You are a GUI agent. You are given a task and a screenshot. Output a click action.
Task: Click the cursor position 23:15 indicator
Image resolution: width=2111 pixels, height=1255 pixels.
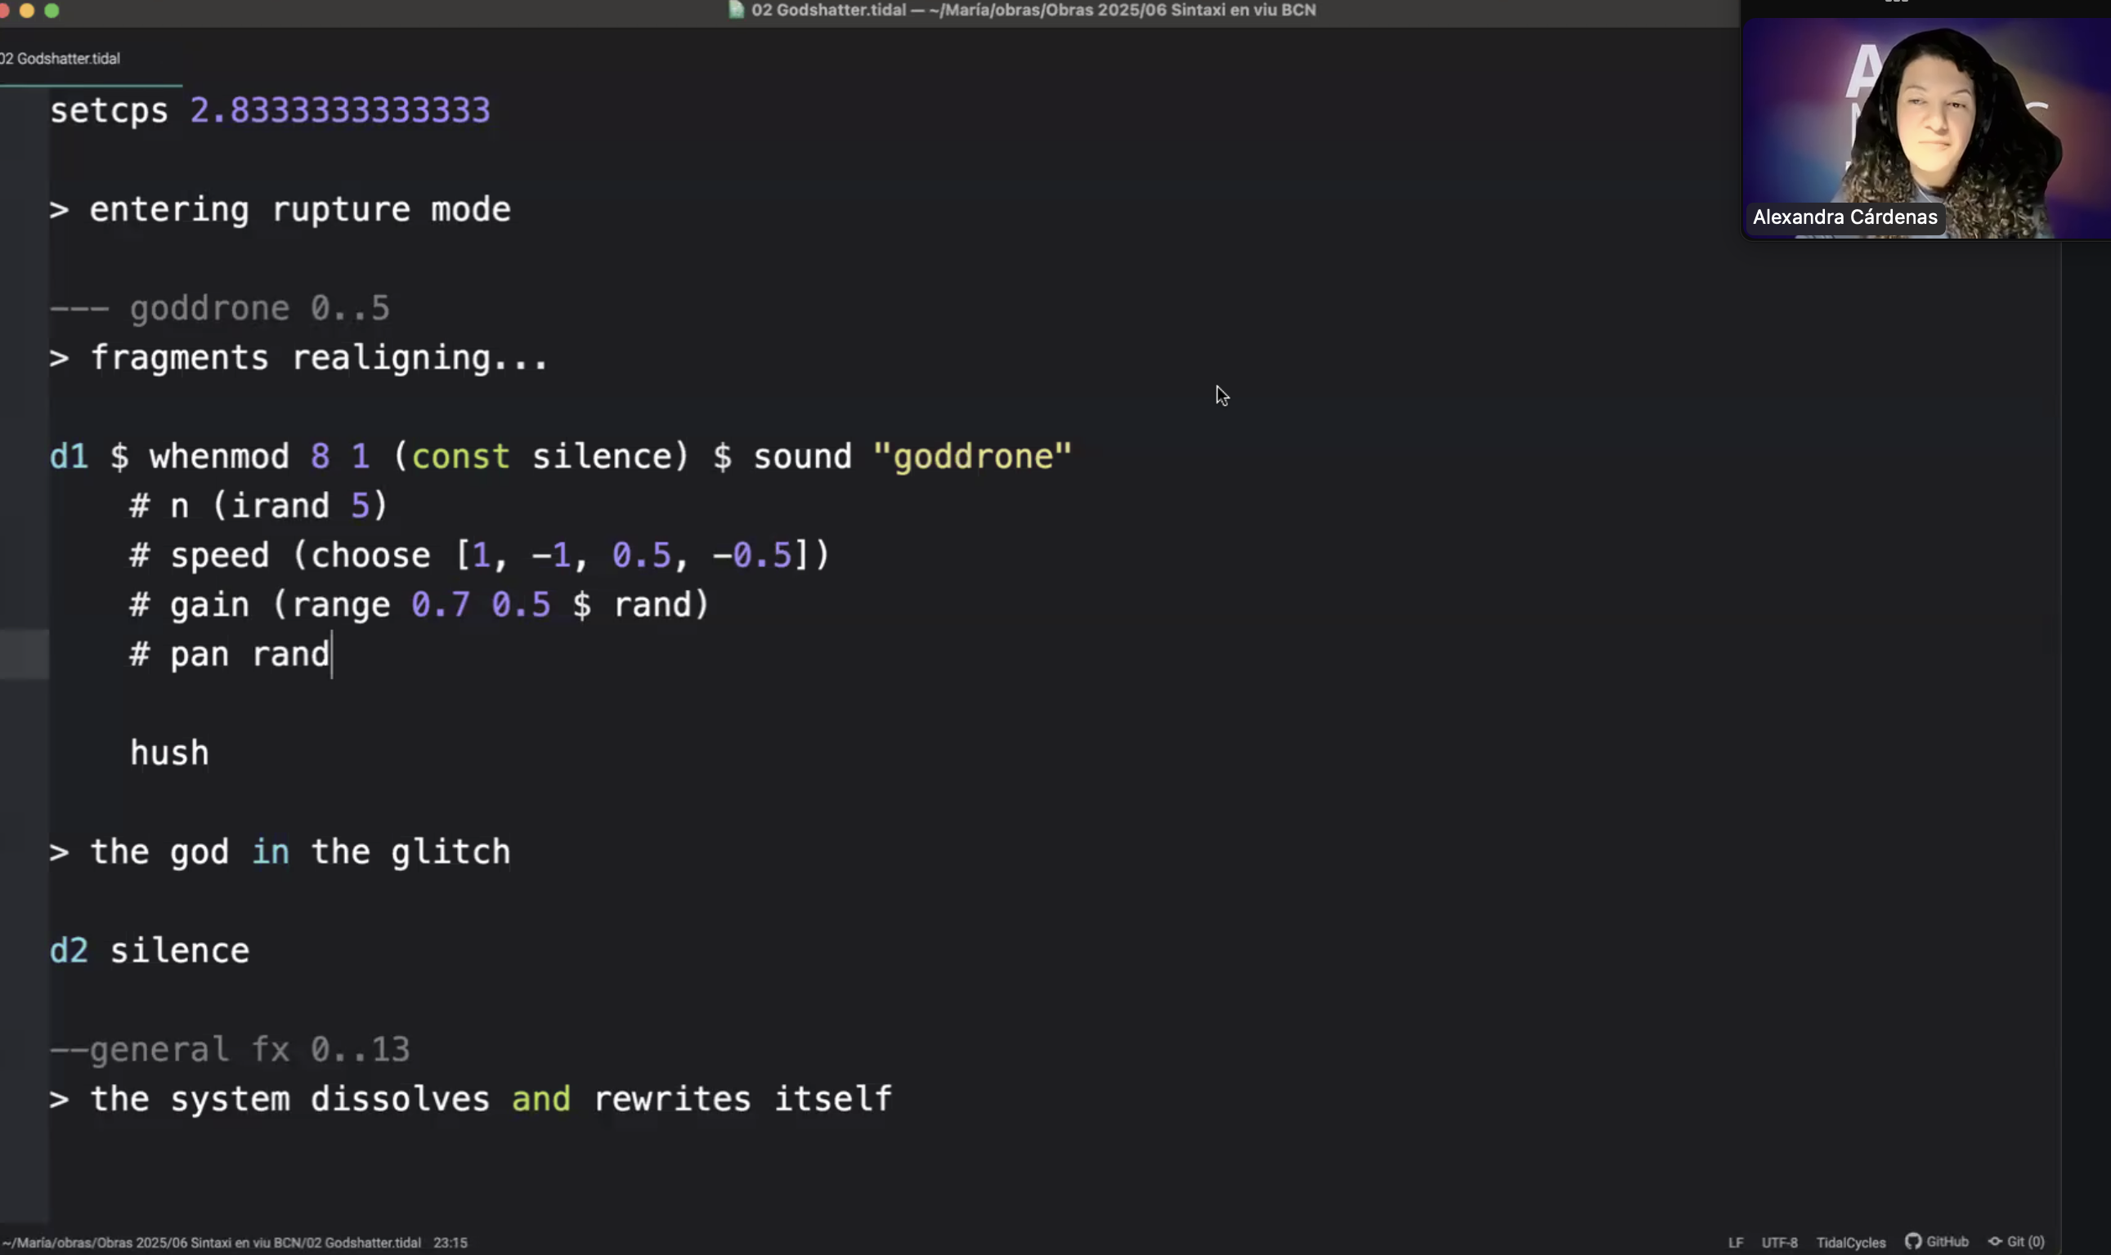(450, 1242)
